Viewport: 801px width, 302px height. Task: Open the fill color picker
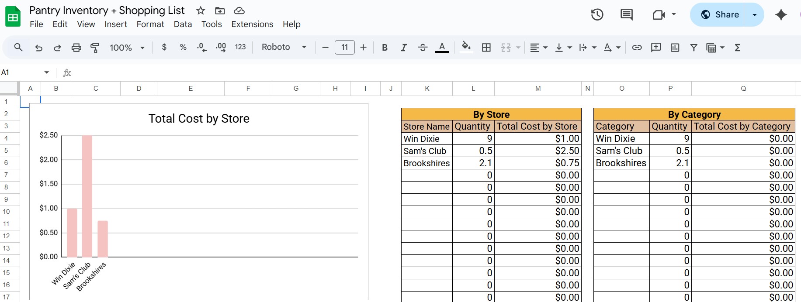466,47
